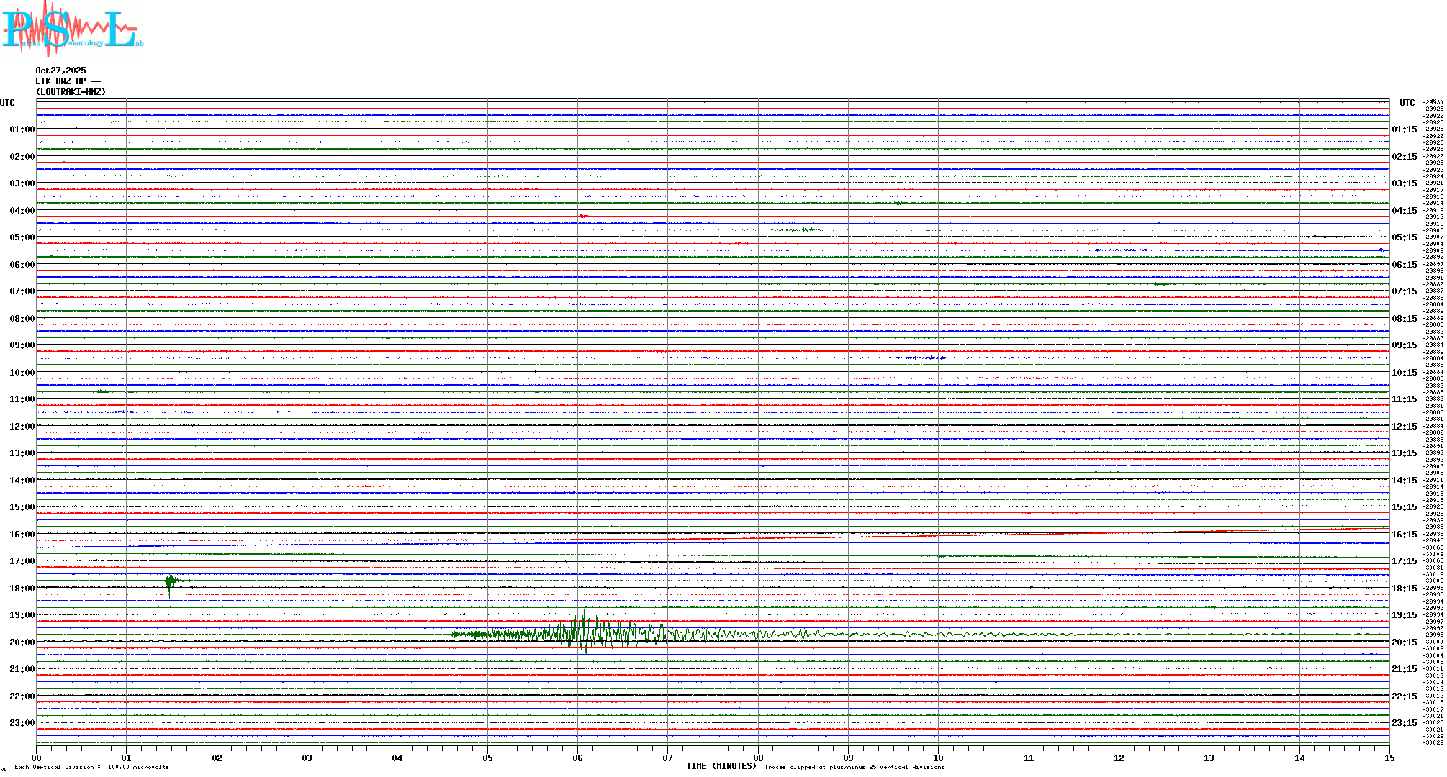Click the 09:15 time label on right
The width and height of the screenshot is (1447, 777).
coord(1404,345)
